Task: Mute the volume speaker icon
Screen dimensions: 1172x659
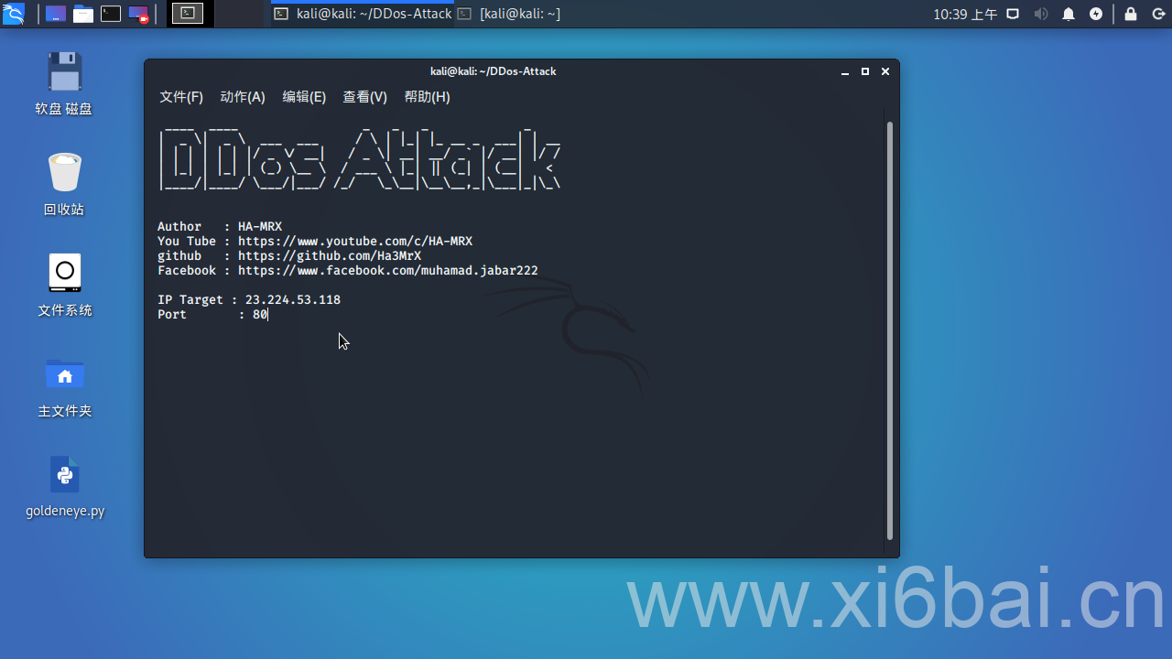Action: (1041, 14)
